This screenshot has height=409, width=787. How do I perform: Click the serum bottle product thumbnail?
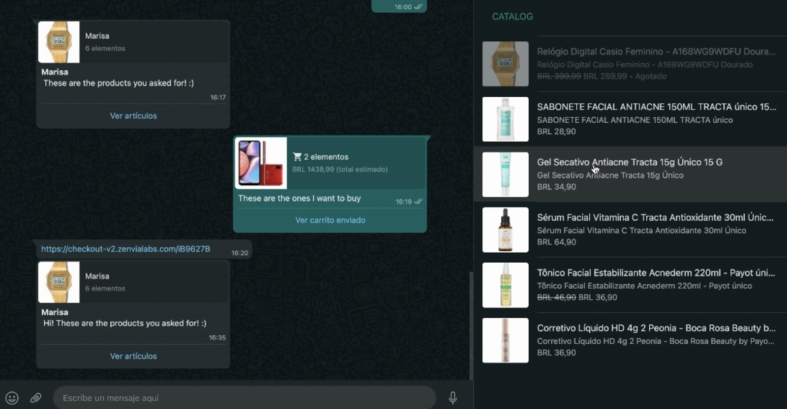click(505, 230)
